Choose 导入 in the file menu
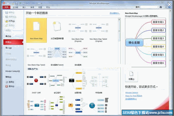The image size is (174, 116). (9, 48)
